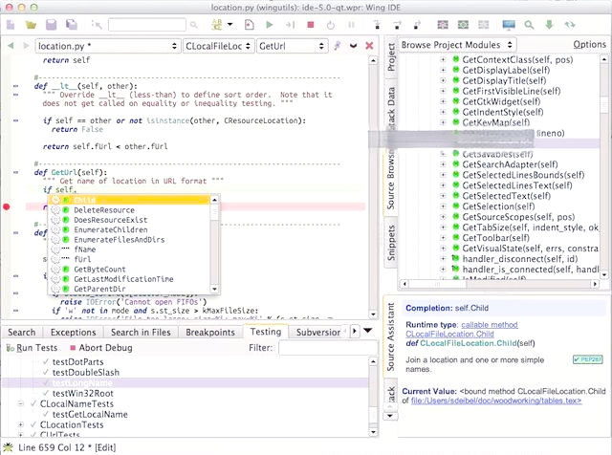Image resolution: width=612 pixels, height=455 pixels.
Task: Switch to the Project vertical tab
Action: [x=391, y=57]
